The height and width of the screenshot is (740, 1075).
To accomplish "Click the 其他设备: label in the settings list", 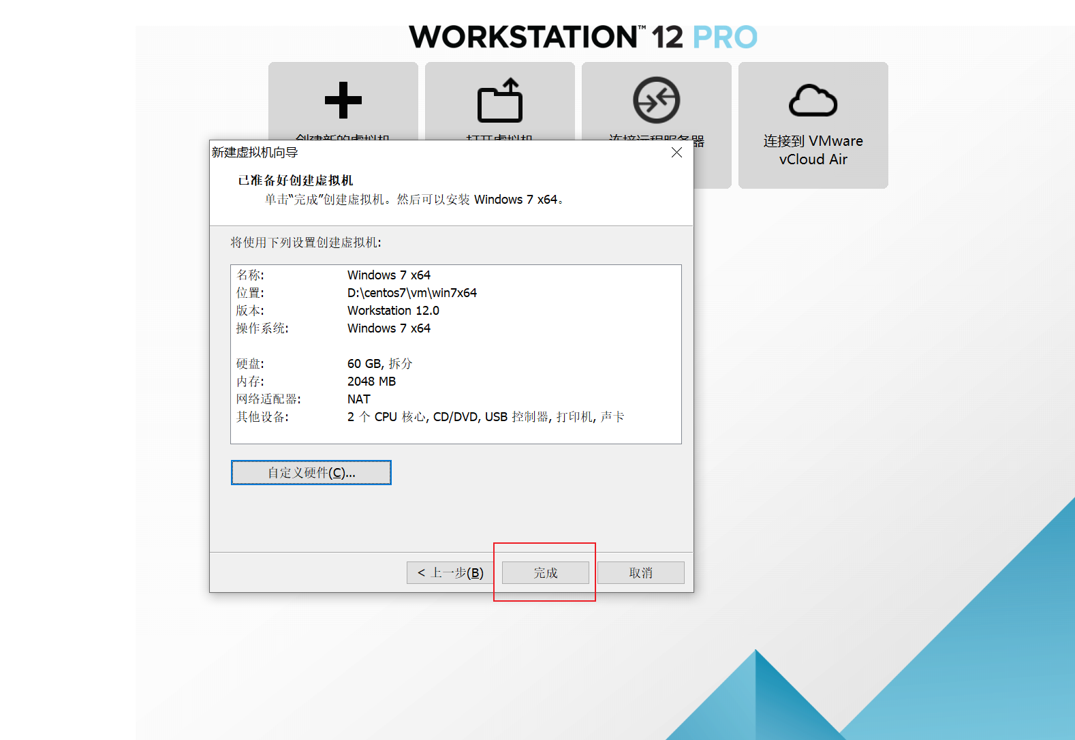I will coord(262,417).
